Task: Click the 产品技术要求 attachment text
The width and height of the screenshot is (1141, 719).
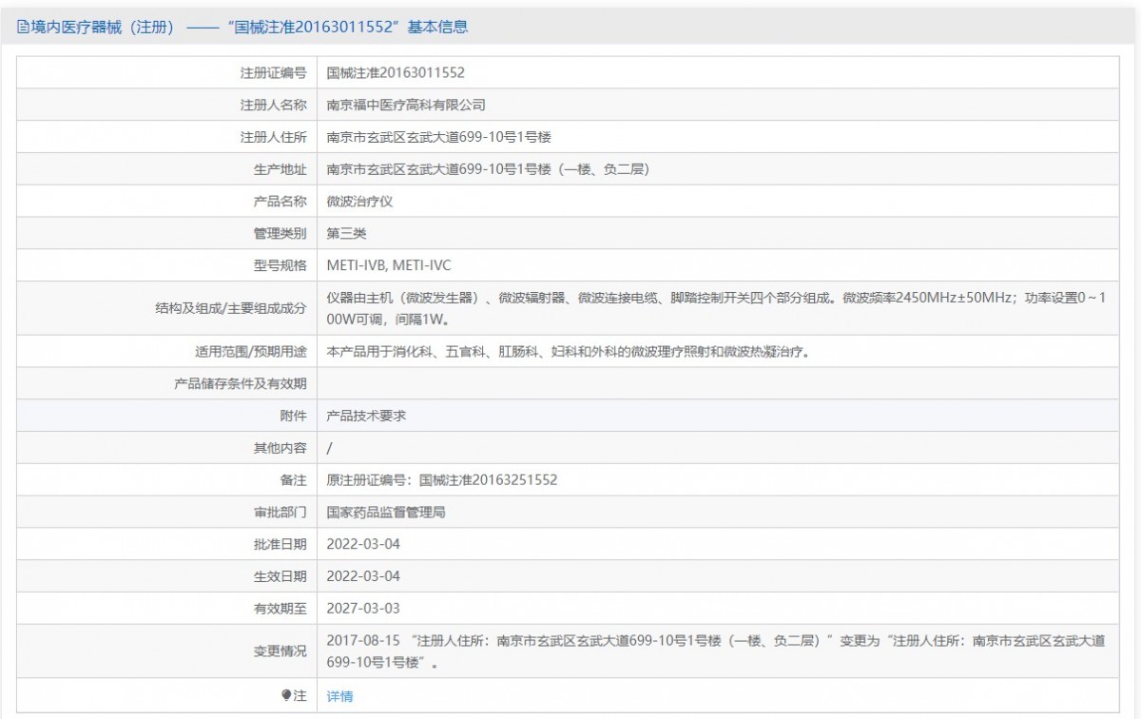Action: point(366,416)
